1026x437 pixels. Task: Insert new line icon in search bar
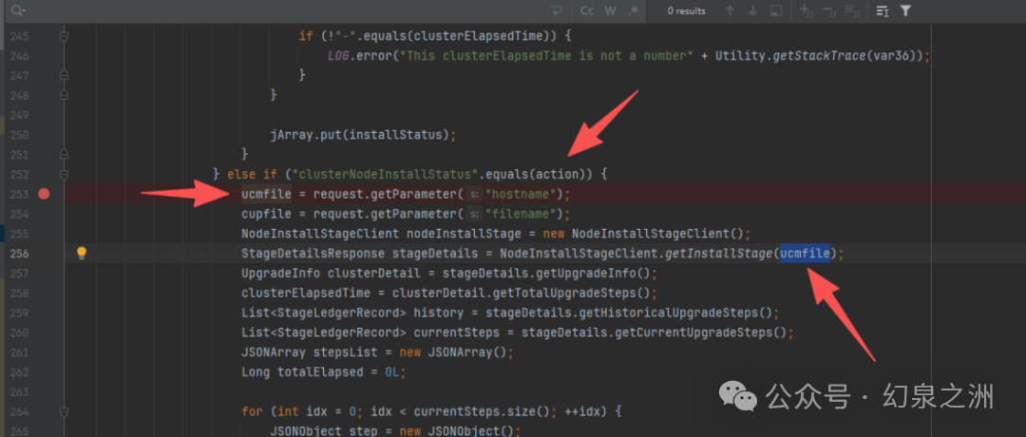pos(558,10)
